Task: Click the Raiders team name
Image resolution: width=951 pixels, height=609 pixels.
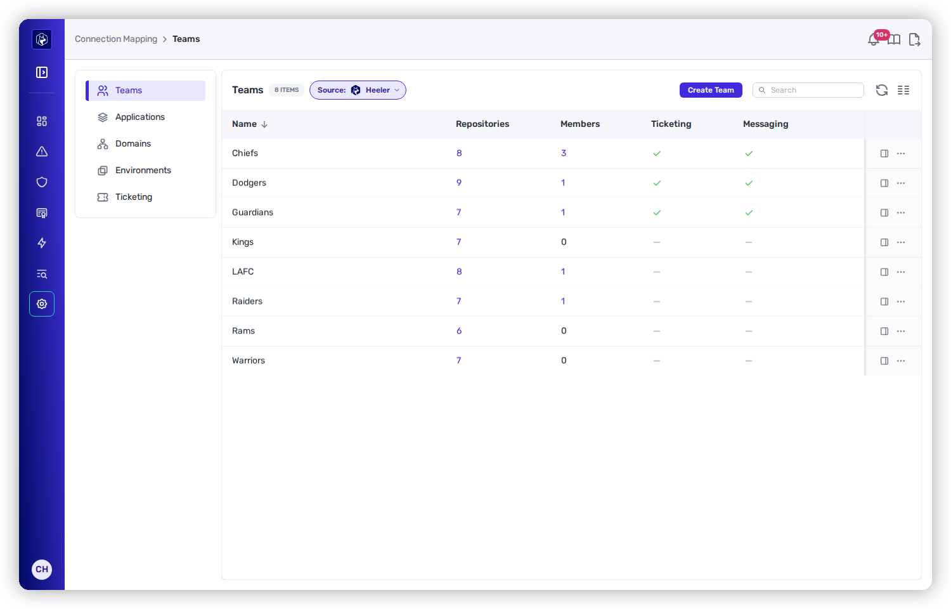Action: point(247,301)
